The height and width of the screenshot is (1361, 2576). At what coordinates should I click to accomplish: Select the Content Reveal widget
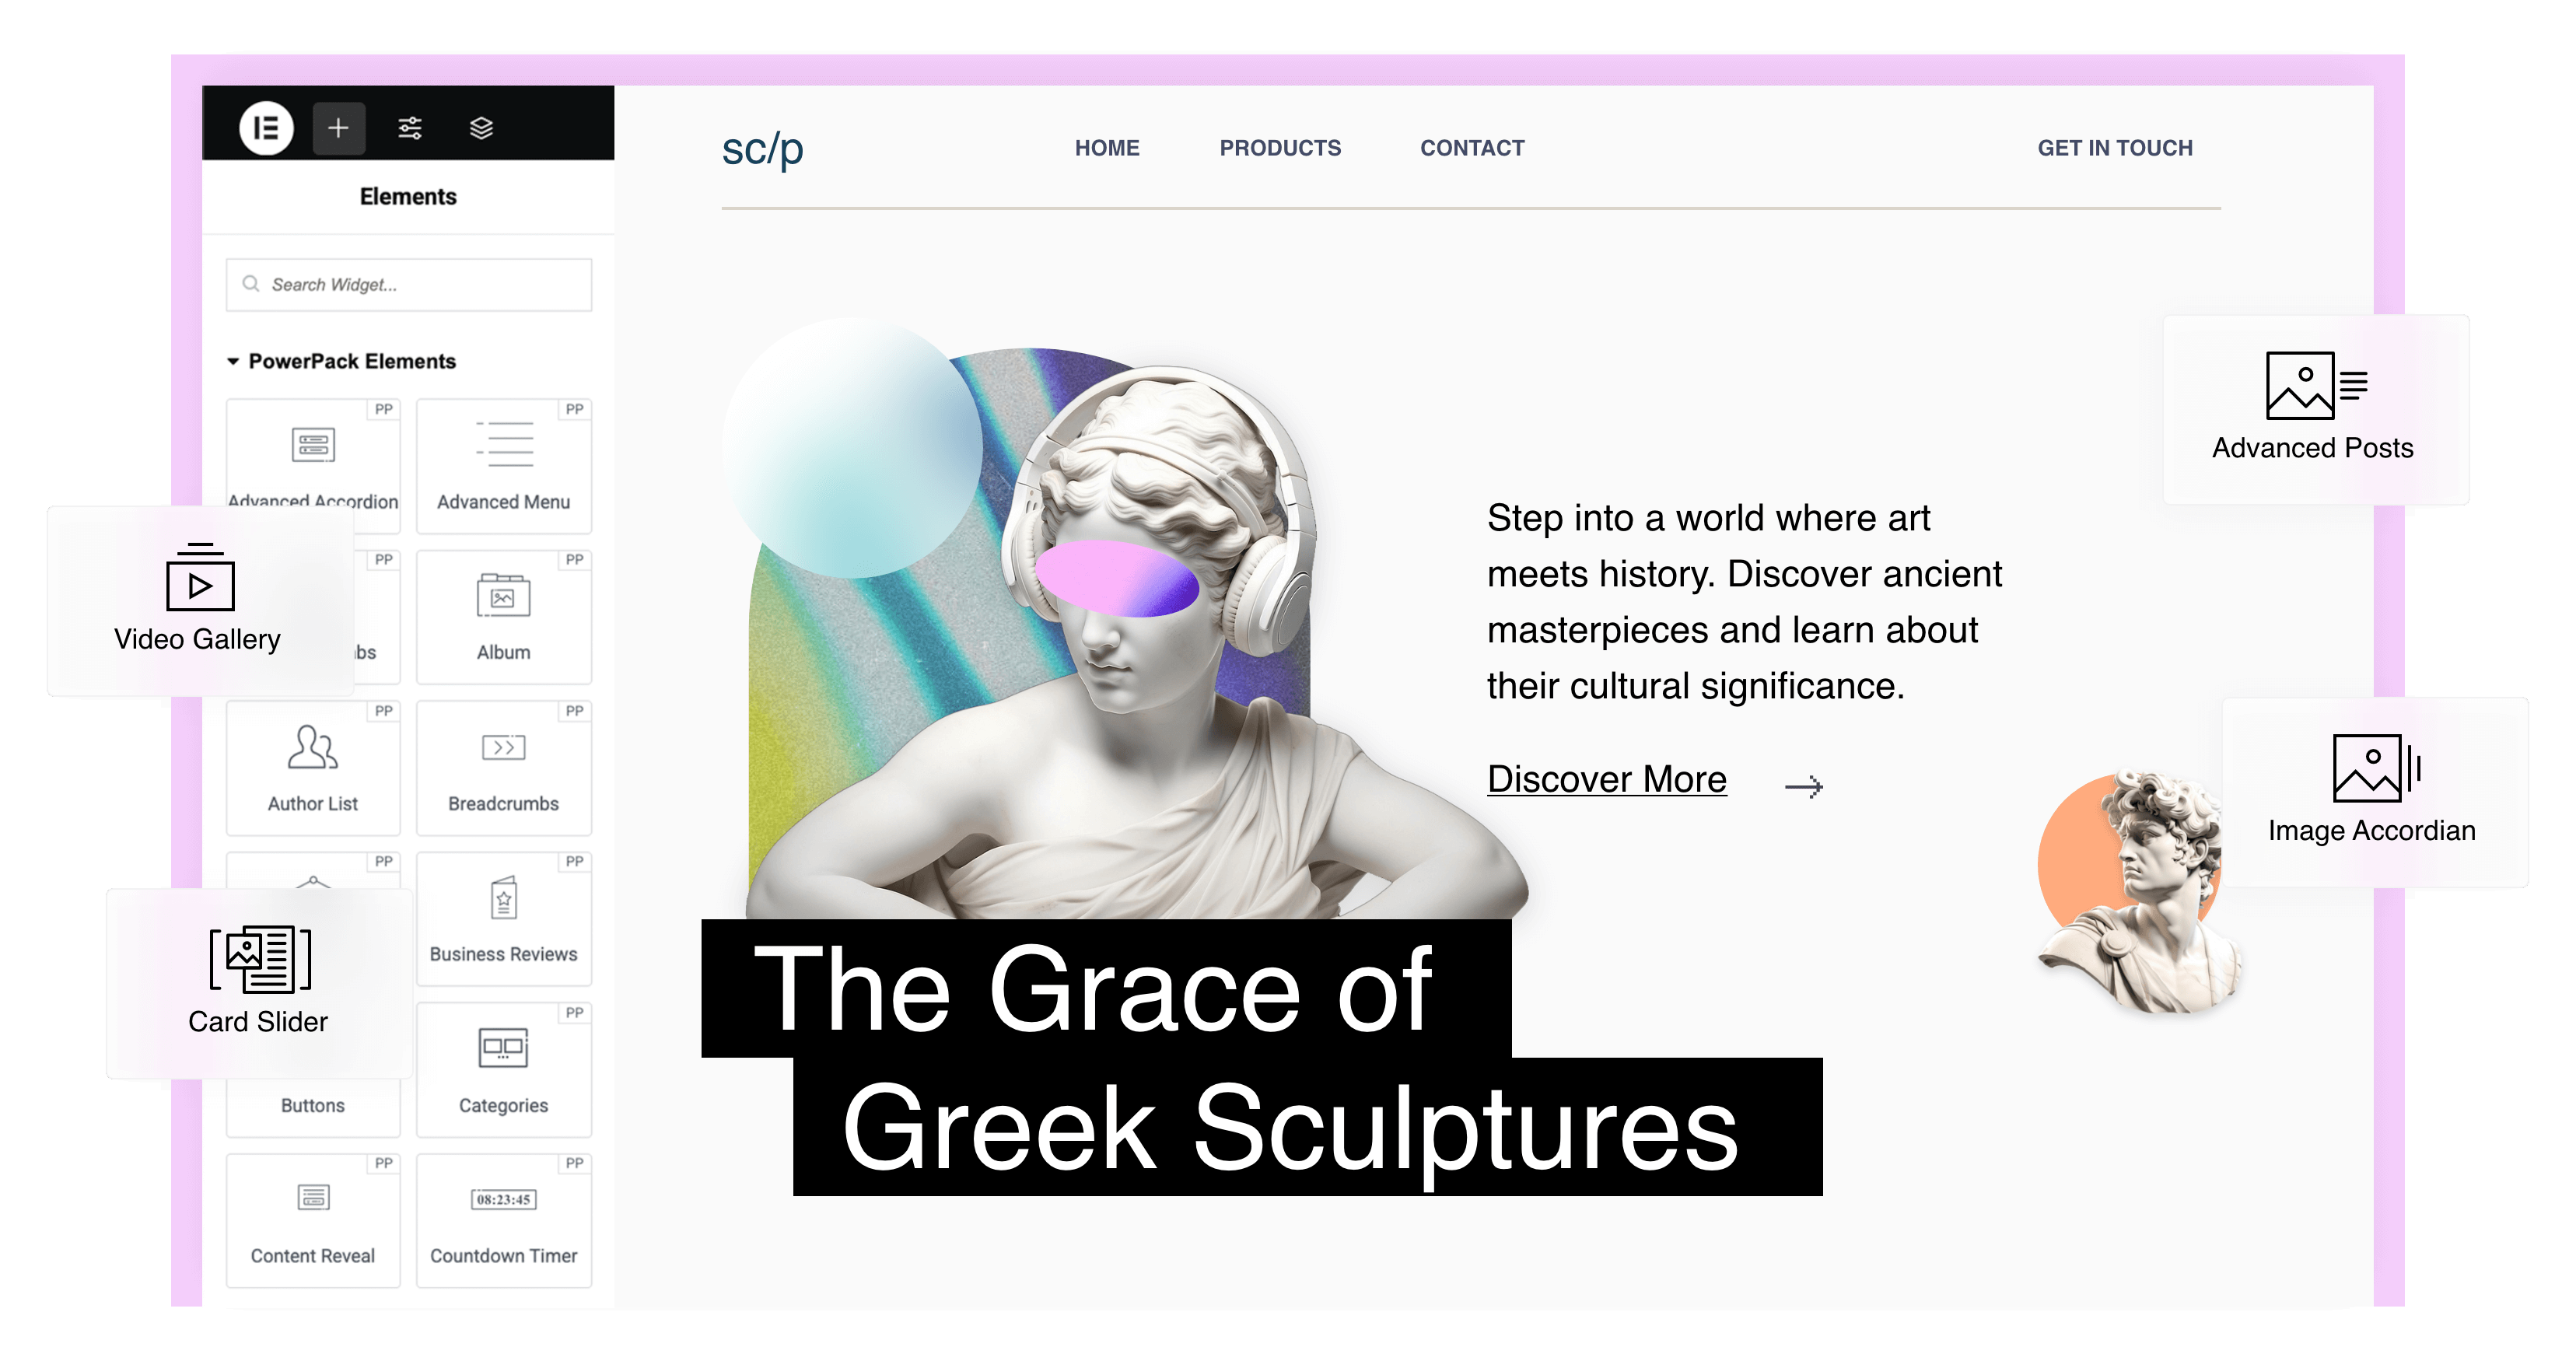pyautogui.click(x=313, y=1220)
